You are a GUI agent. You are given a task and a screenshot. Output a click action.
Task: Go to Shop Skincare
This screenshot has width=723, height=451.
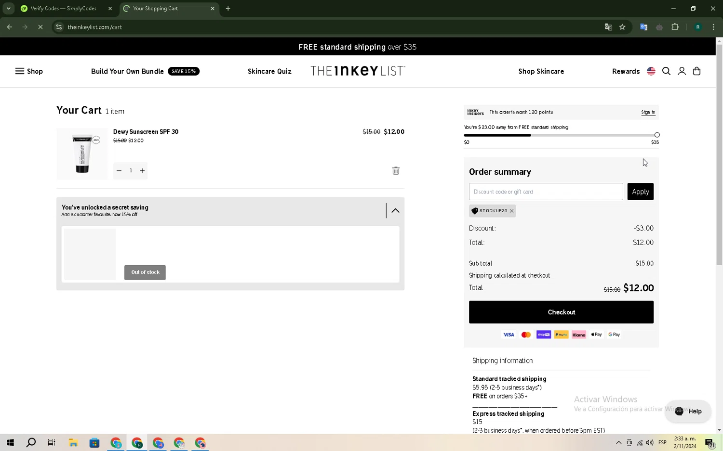[x=541, y=71]
